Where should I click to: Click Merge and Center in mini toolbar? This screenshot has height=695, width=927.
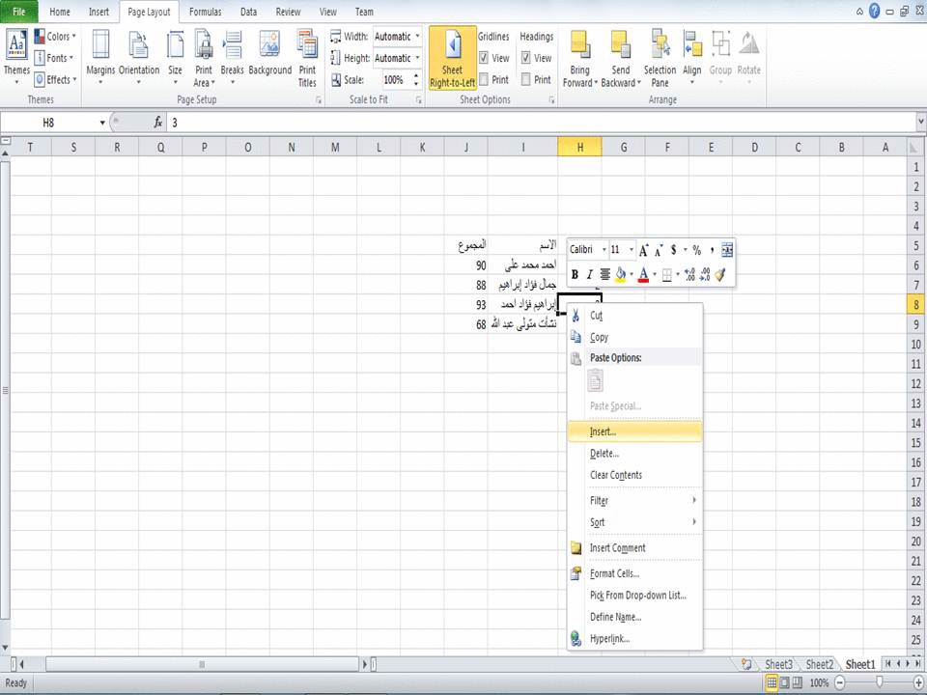coord(727,250)
